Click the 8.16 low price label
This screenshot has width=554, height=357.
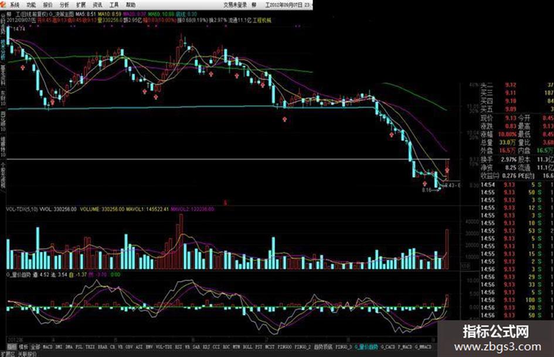[426, 190]
